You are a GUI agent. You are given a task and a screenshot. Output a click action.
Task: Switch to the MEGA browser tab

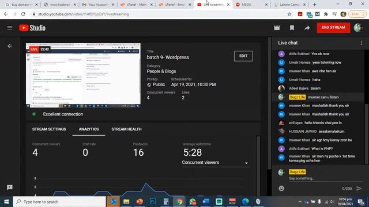coord(251,5)
